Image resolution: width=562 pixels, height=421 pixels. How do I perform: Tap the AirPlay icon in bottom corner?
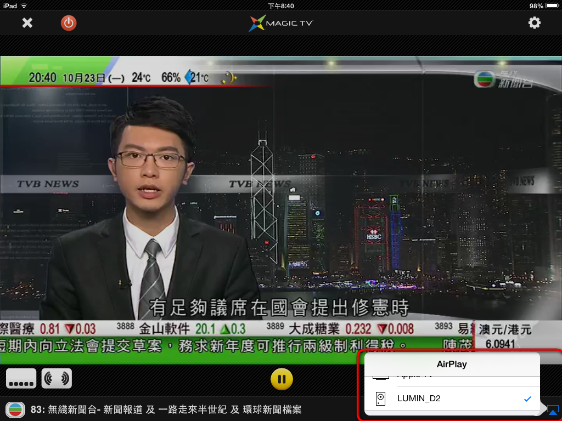[x=552, y=409]
